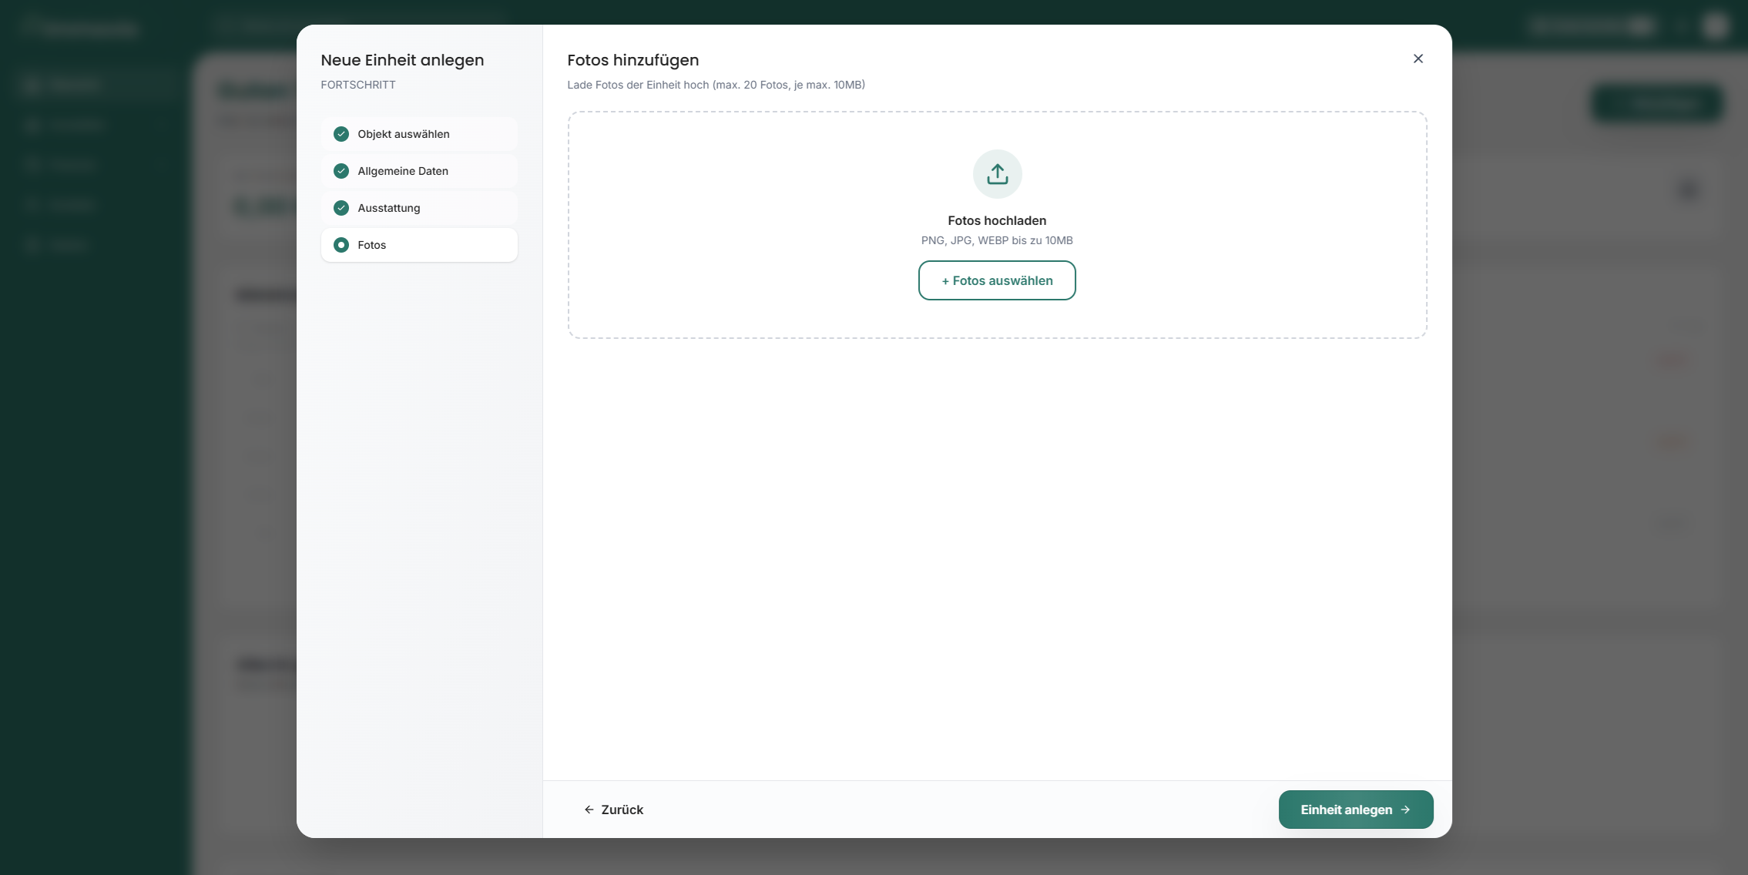This screenshot has width=1748, height=875.
Task: Click the Neue Einheit anlegen heading
Action: [402, 60]
